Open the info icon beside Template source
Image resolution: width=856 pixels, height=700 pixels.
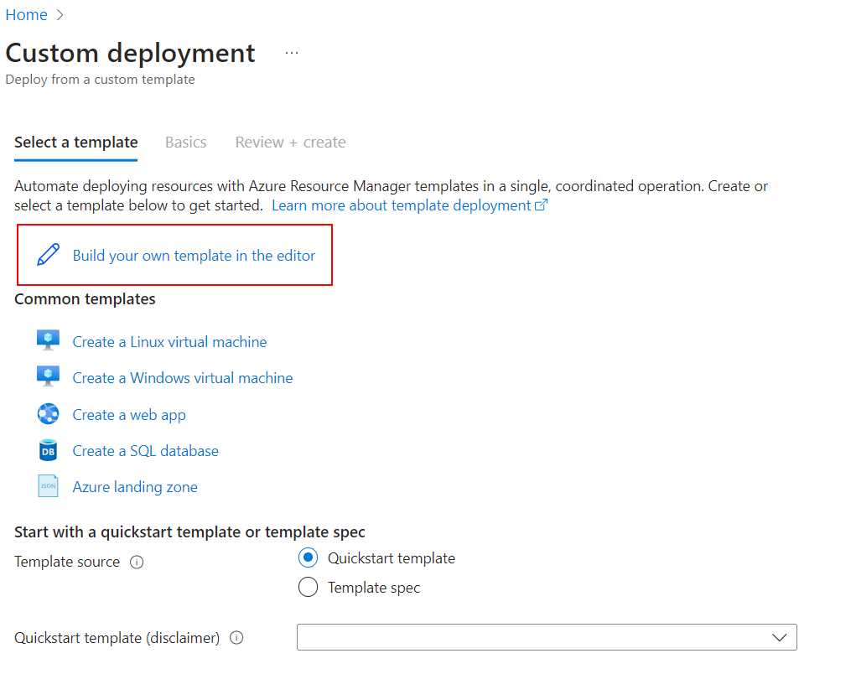point(137,562)
